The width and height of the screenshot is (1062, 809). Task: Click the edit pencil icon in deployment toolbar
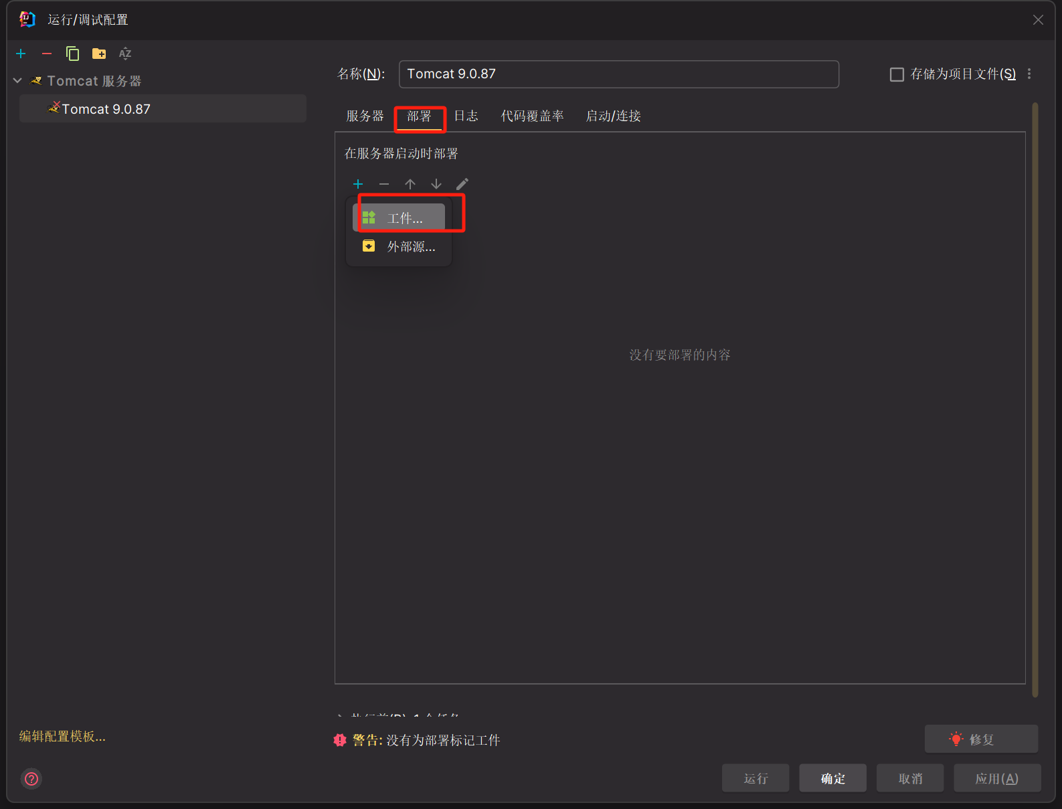coord(462,184)
